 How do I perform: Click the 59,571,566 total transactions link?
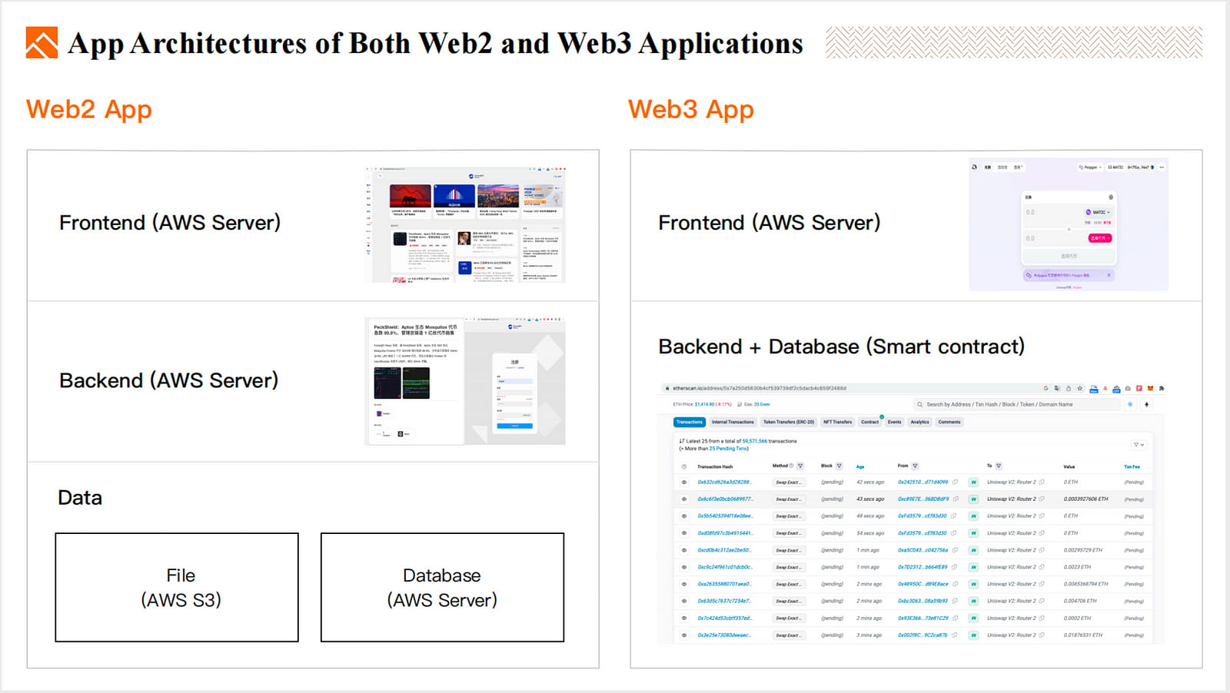pyautogui.click(x=754, y=441)
